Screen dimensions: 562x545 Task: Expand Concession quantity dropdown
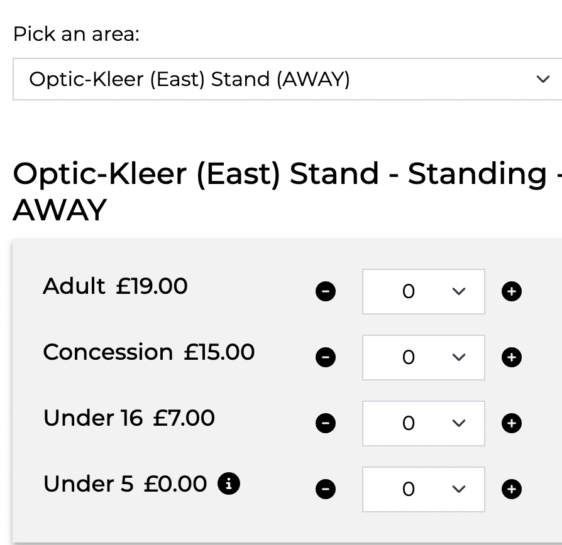click(x=423, y=357)
